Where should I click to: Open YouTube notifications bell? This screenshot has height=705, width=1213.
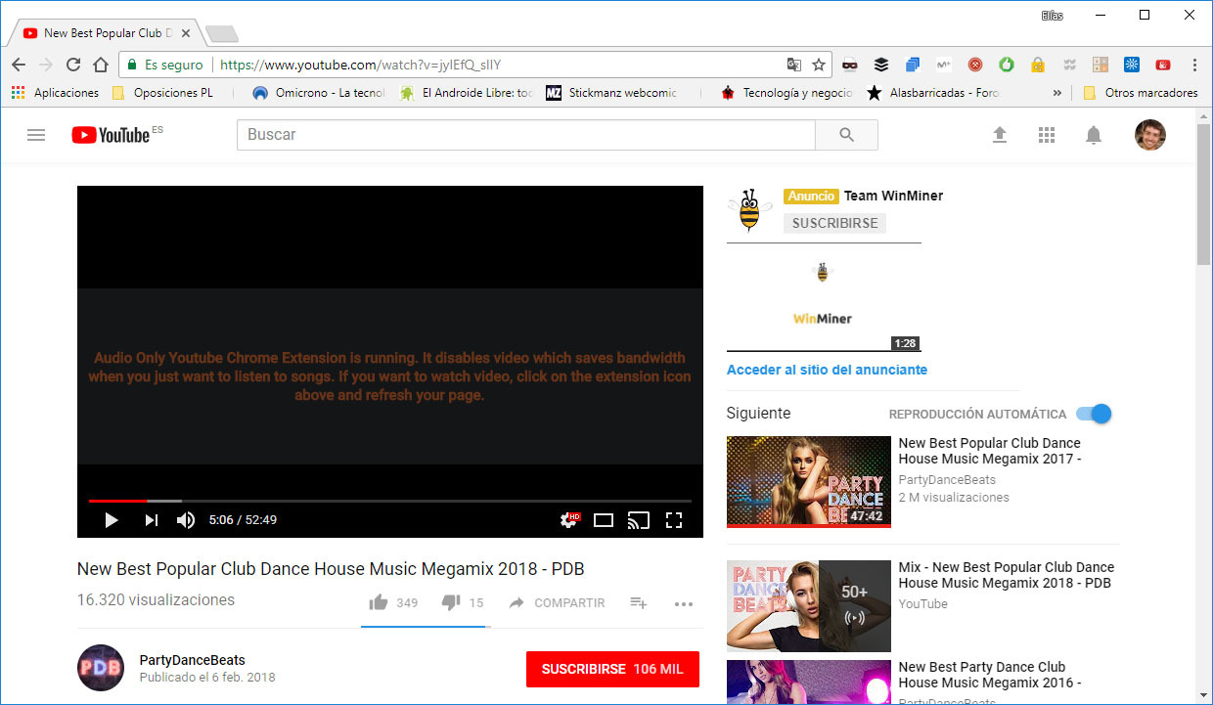[1094, 135]
